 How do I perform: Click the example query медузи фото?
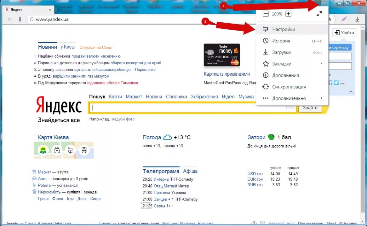tap(123, 119)
